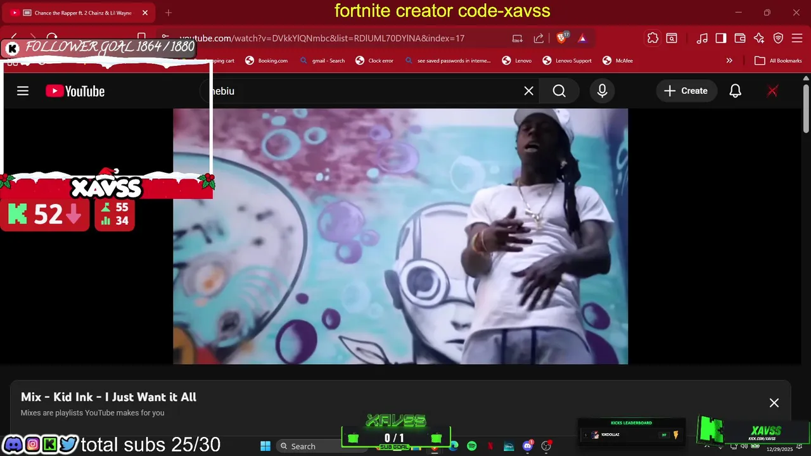
Task: Open the see saved passwords bookmark
Action: tap(447, 61)
